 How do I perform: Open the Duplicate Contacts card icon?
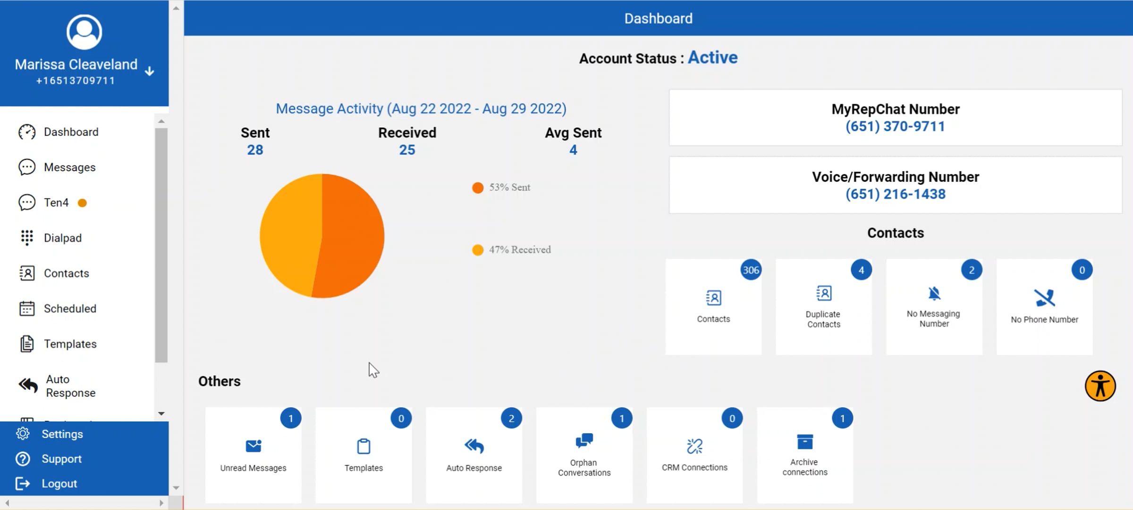(x=824, y=293)
